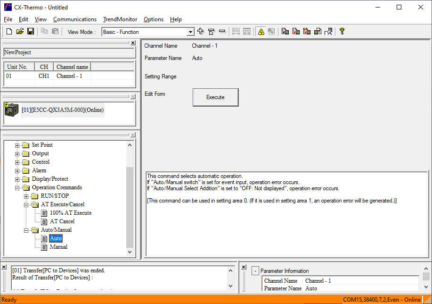Collapse the Parameter Information section
Image resolution: width=432 pixels, height=304 pixels.
pos(255,271)
